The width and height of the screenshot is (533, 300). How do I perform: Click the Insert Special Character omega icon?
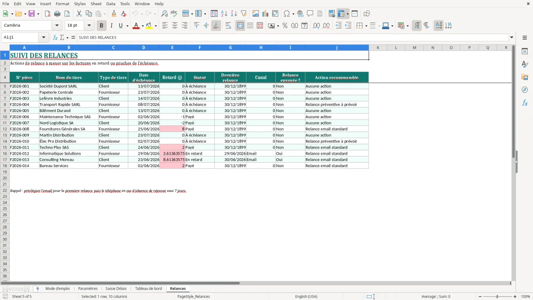(x=286, y=14)
